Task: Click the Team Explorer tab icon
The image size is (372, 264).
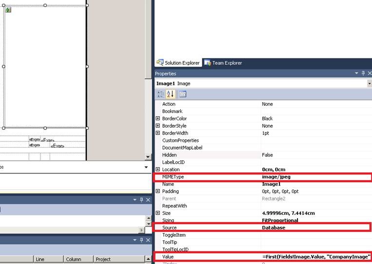Action: (207, 63)
